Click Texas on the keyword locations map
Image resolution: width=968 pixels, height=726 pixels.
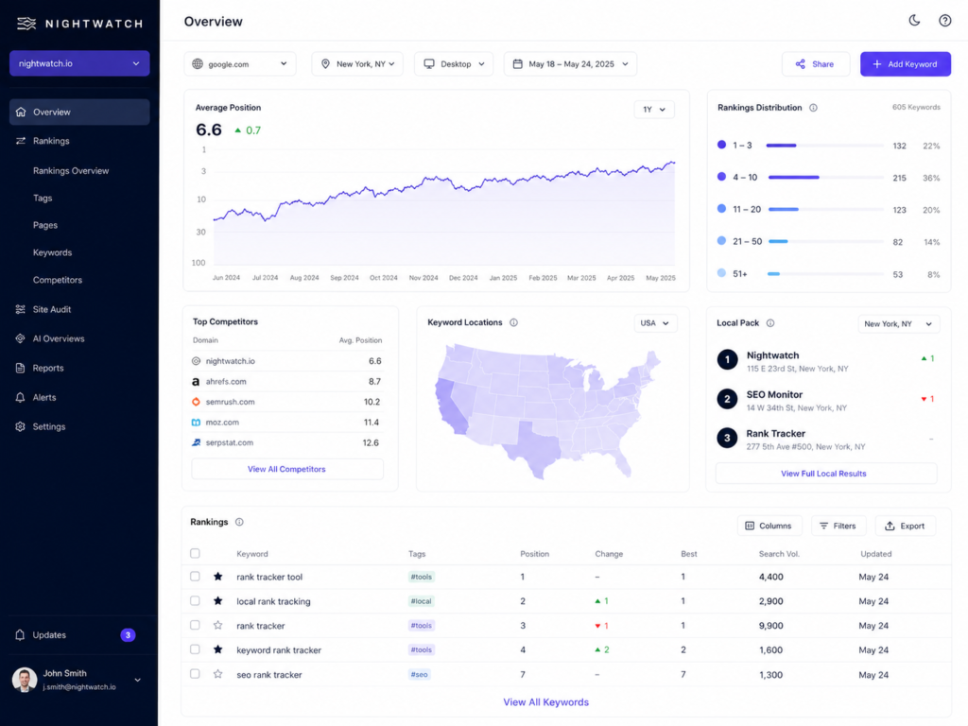point(532,442)
